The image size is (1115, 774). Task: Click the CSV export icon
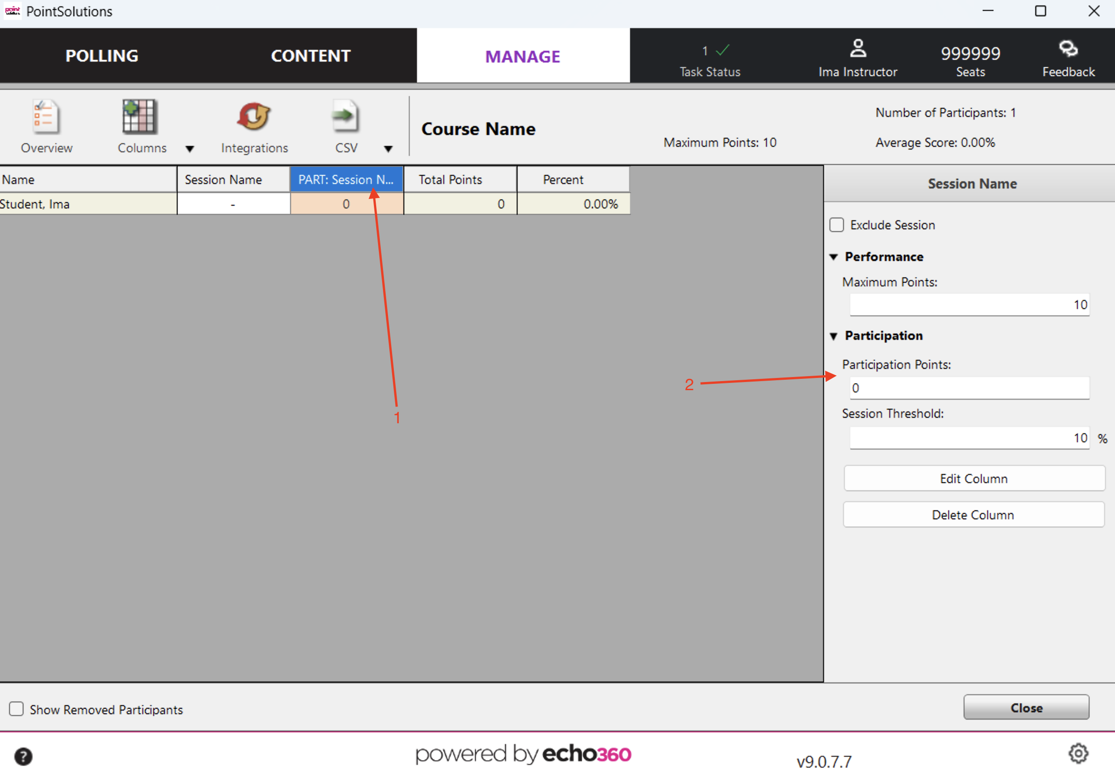345,117
